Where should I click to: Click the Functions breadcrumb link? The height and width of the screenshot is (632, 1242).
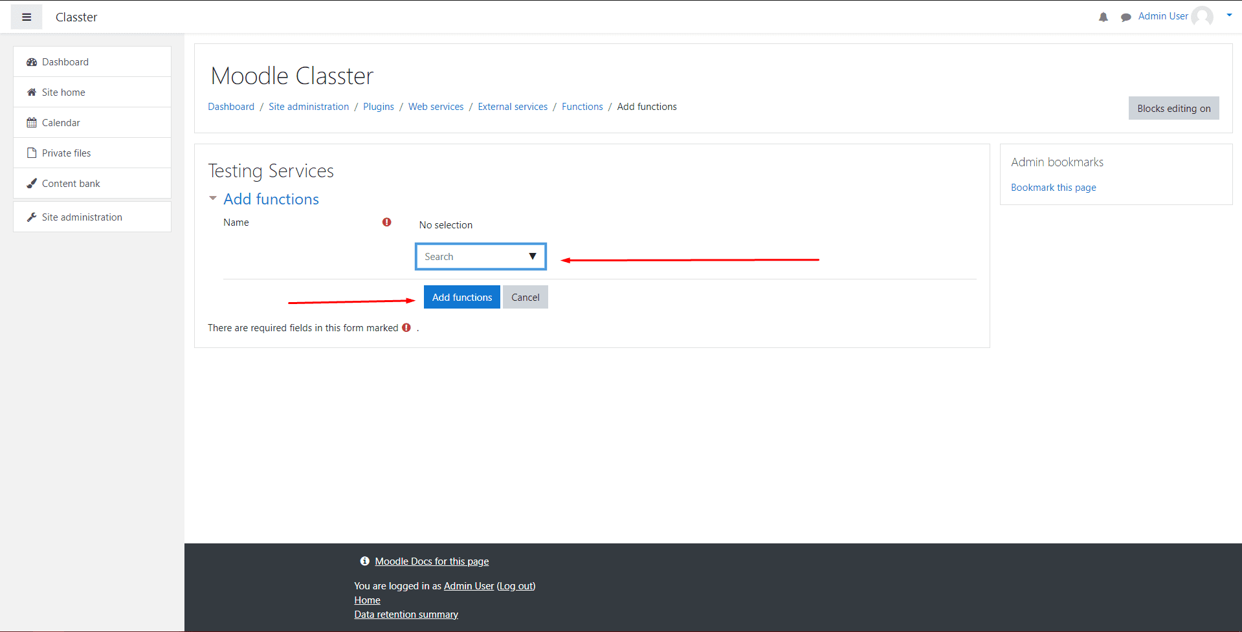click(582, 107)
